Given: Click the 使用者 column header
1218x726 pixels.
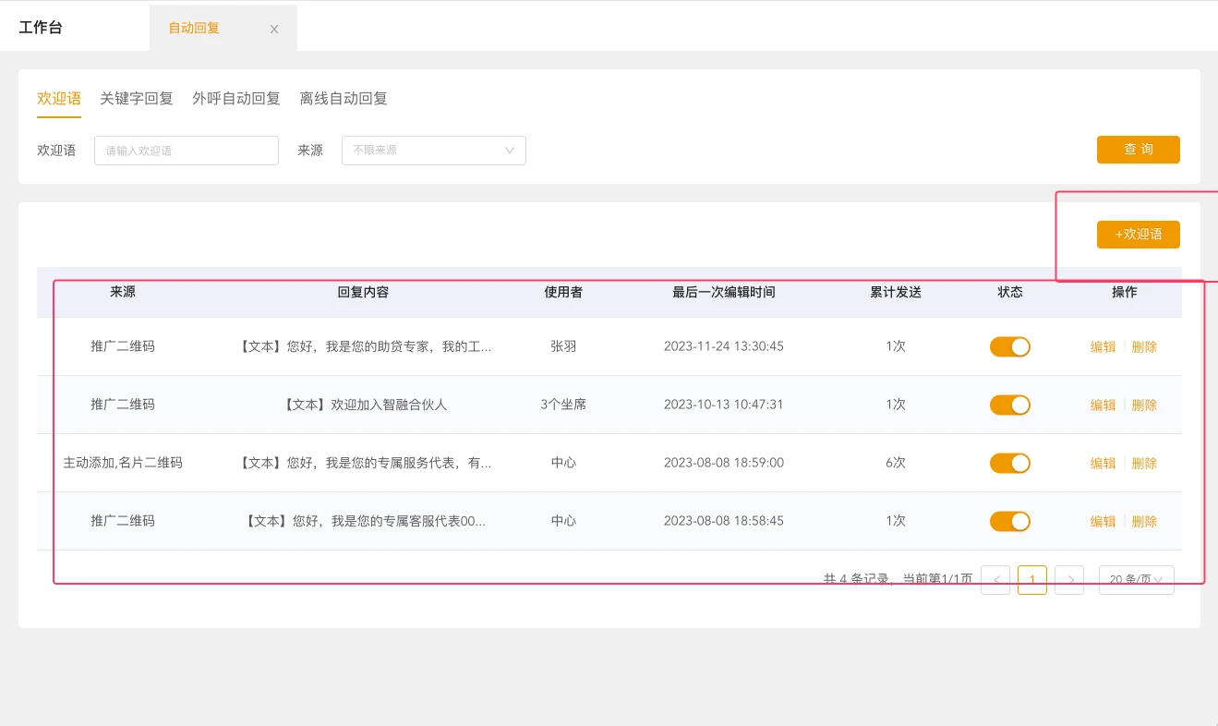Looking at the screenshot, I should click(563, 292).
